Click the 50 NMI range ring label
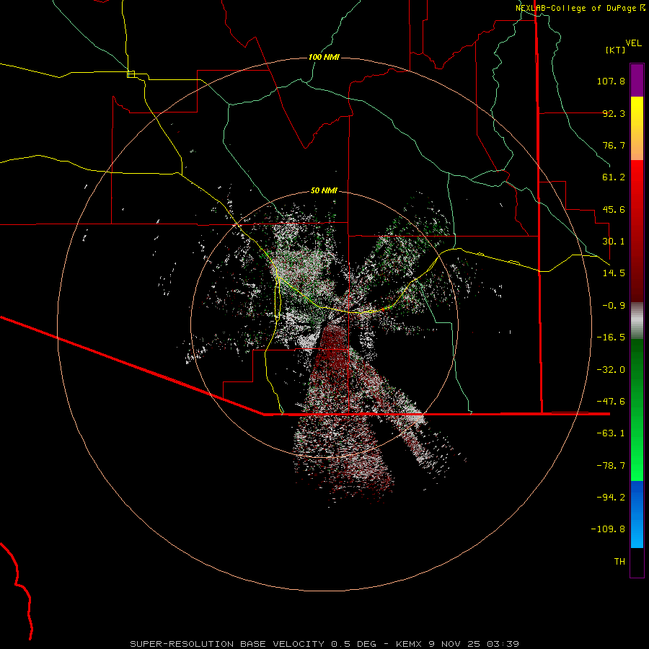The height and width of the screenshot is (649, 649). click(x=324, y=190)
